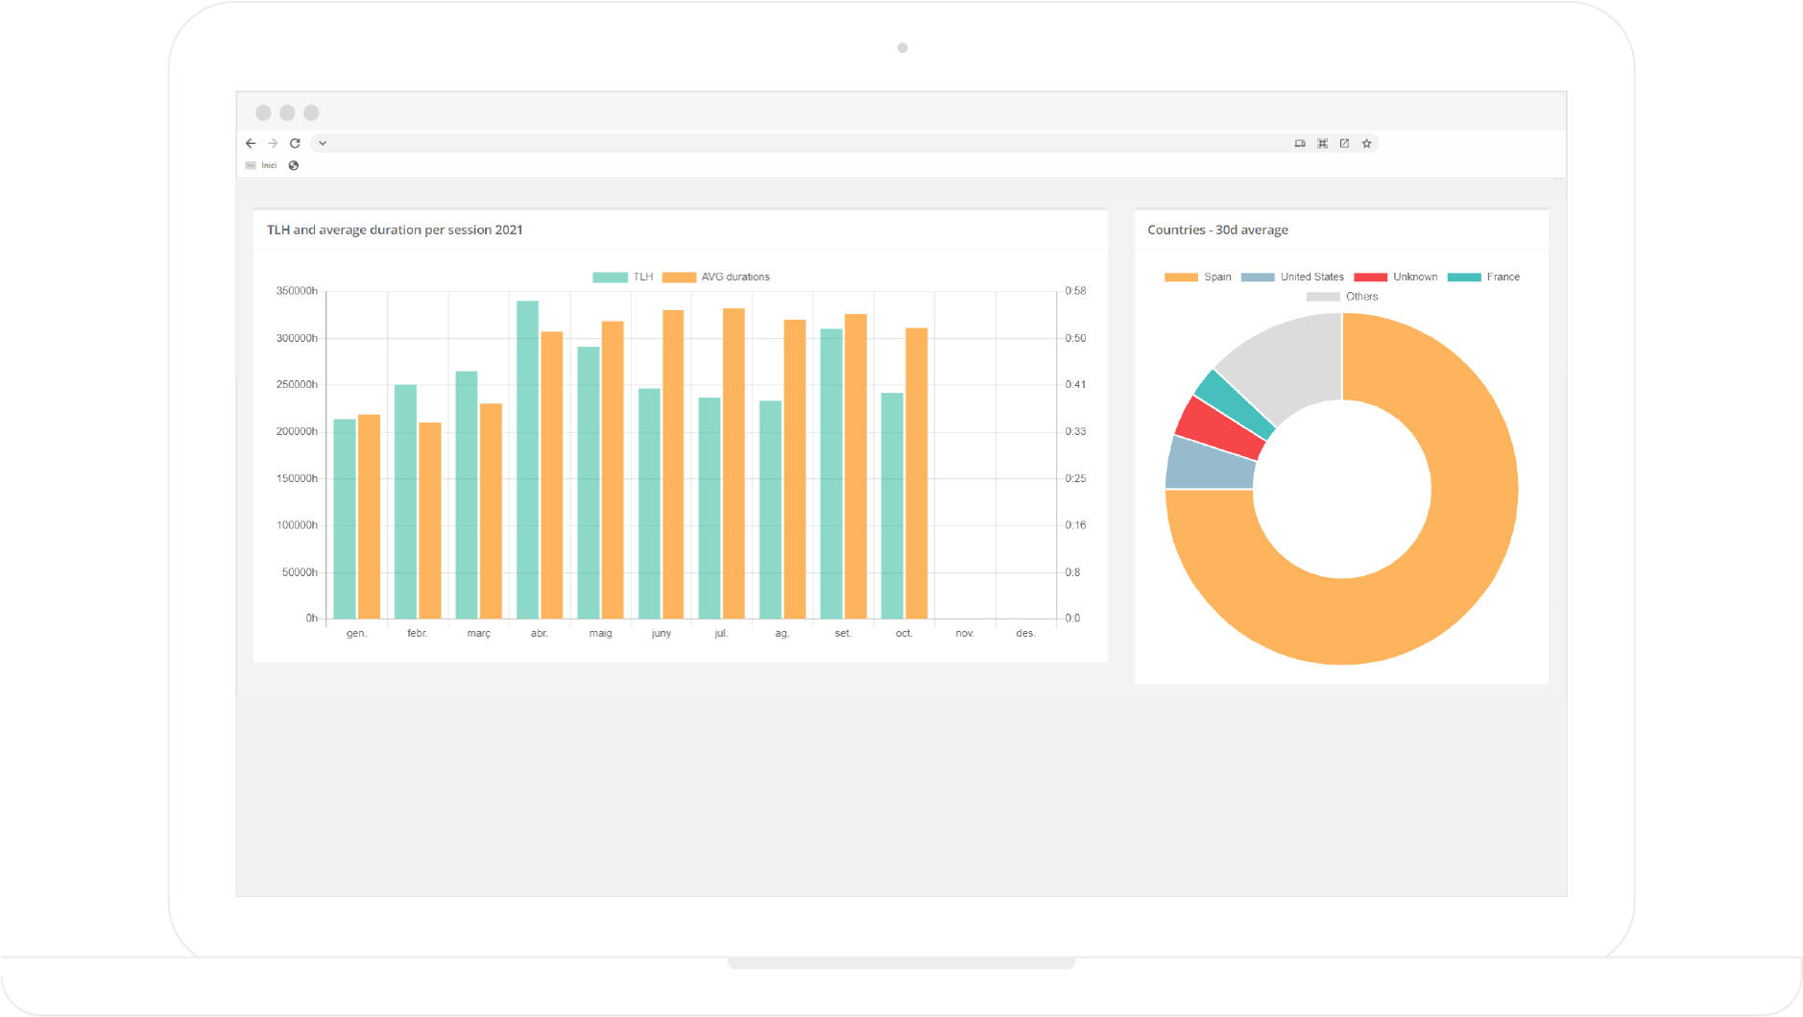Click the Unknown legend entry
Viewport: 1803px width, 1017px height.
[x=1396, y=277]
